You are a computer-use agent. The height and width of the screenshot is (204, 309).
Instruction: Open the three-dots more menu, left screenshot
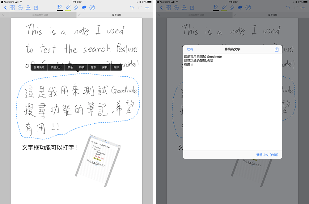[147, 8]
